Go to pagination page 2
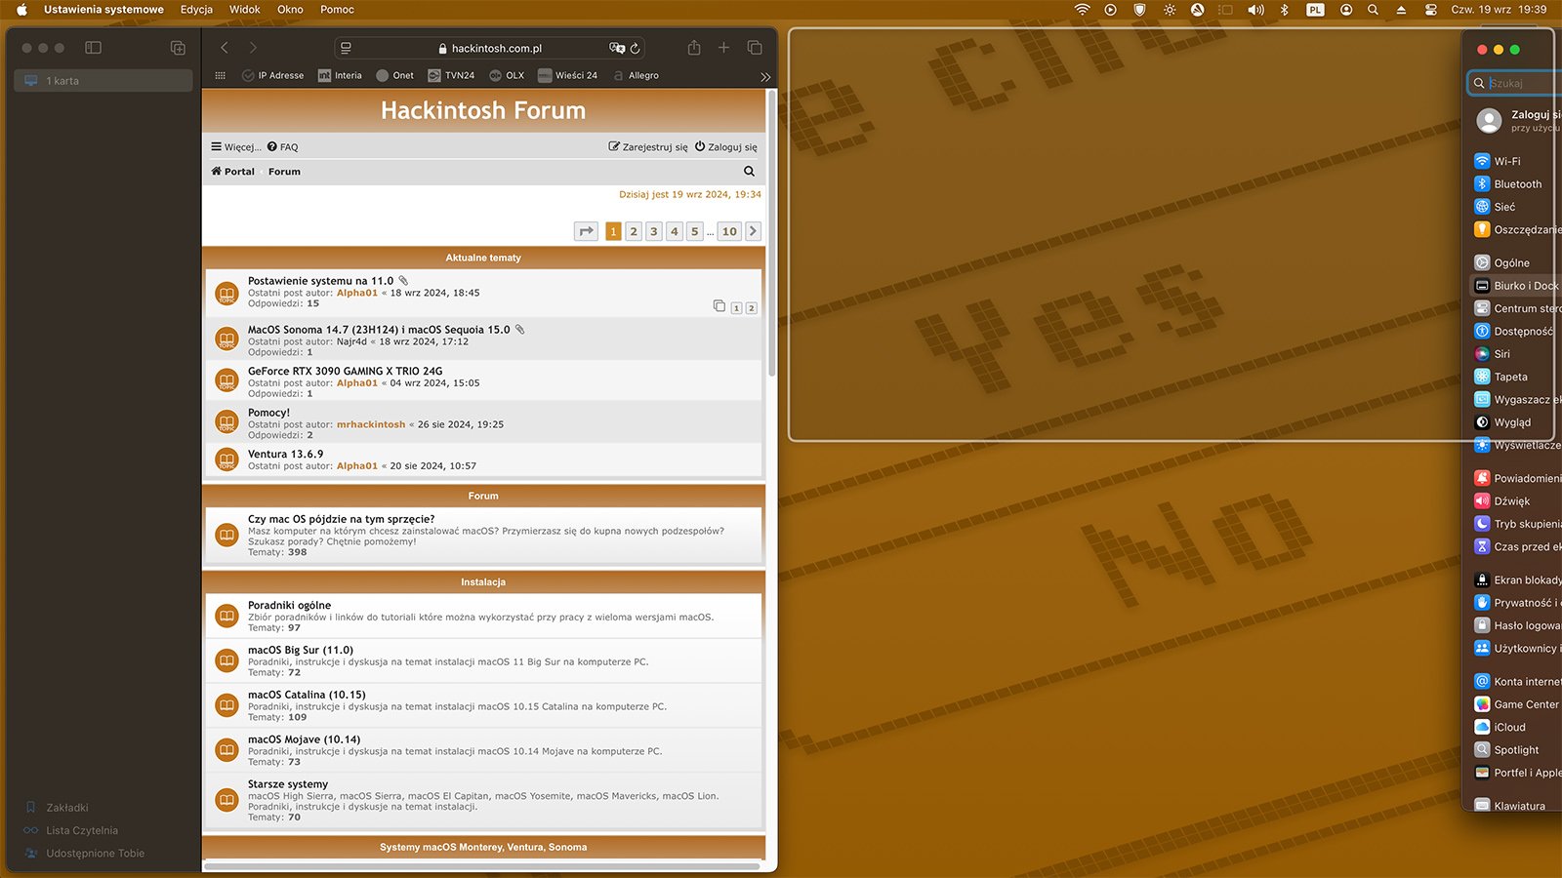The image size is (1562, 878). (x=634, y=231)
